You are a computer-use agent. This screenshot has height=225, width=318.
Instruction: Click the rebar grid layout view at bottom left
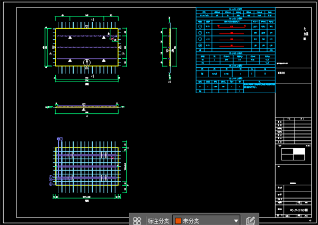click(87, 166)
